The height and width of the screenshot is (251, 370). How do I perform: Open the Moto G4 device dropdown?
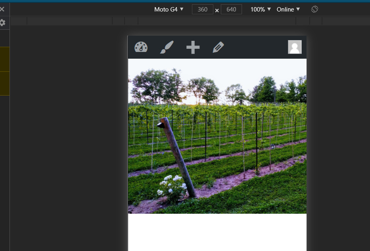pyautogui.click(x=169, y=10)
